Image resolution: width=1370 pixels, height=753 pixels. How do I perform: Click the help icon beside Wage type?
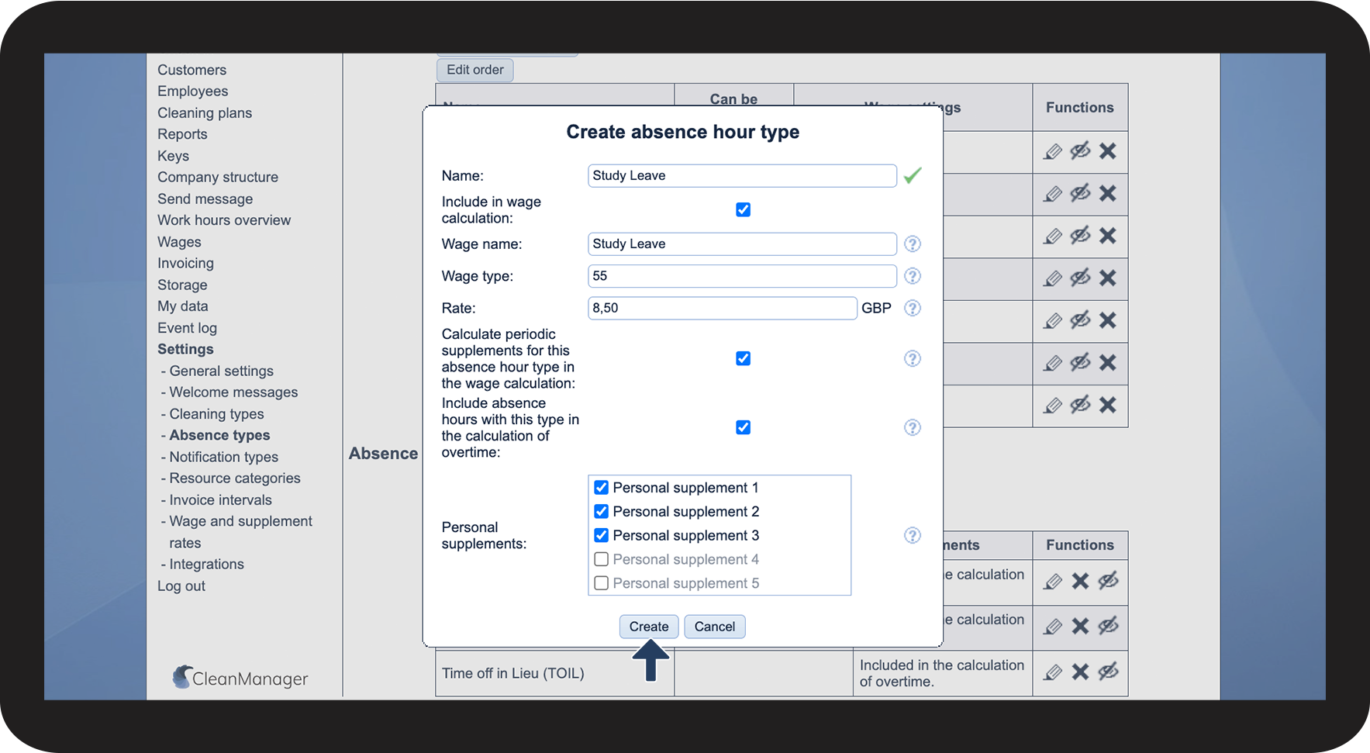click(x=913, y=276)
